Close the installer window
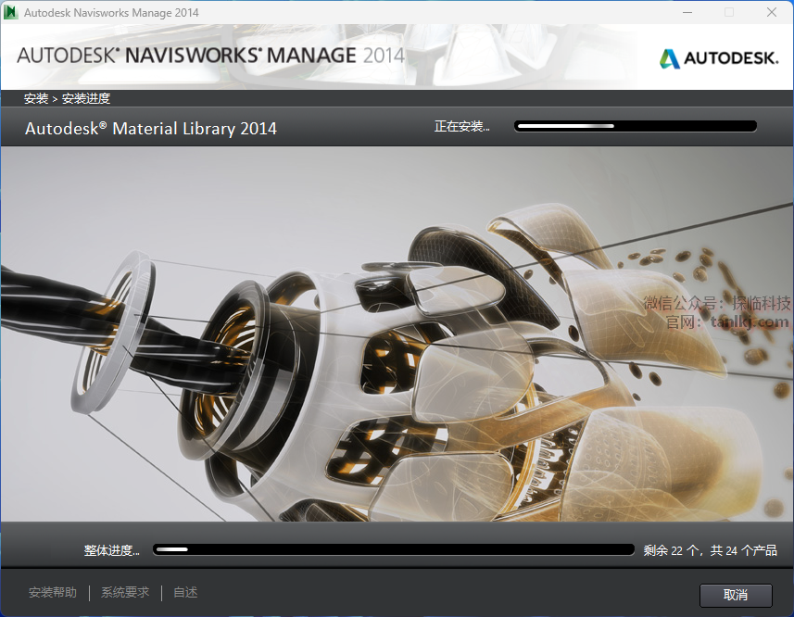This screenshot has width=794, height=617. click(x=771, y=12)
